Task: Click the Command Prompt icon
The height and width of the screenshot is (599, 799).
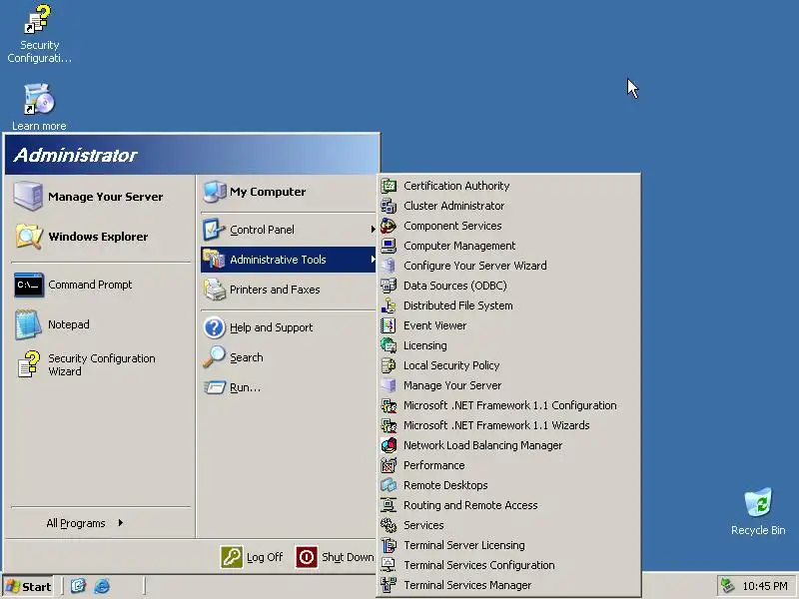Action: point(29,285)
